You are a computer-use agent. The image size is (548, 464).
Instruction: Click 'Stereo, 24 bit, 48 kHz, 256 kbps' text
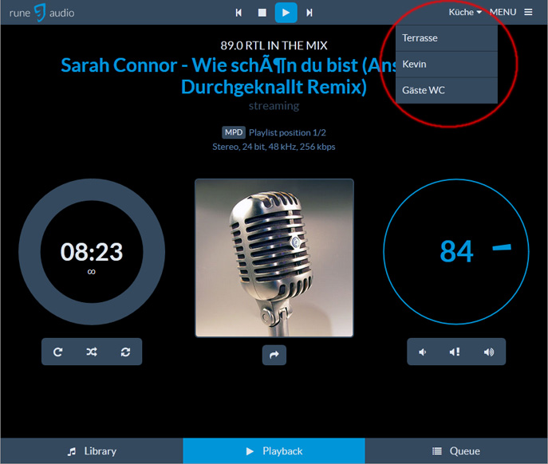pyautogui.click(x=274, y=147)
